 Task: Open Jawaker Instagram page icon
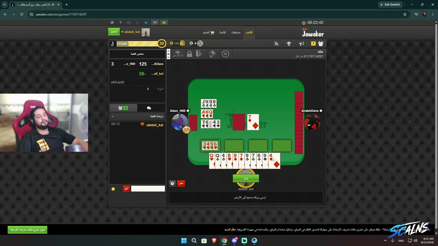coord(129,23)
